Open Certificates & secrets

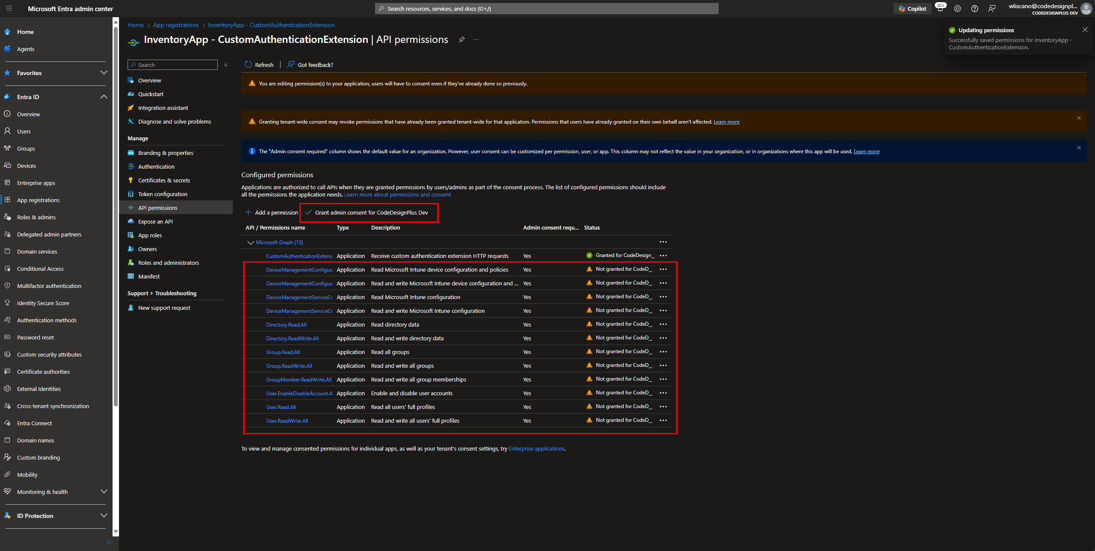click(164, 180)
